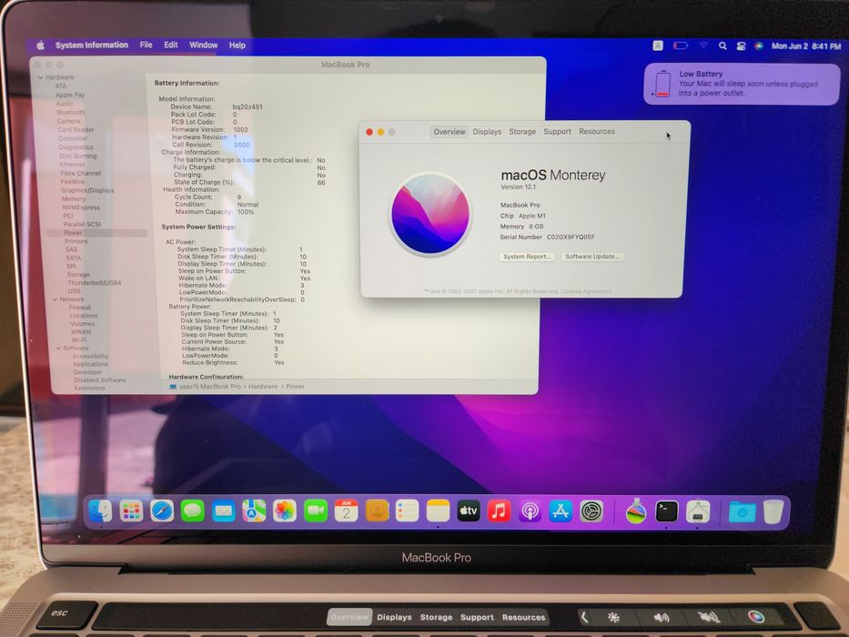Open System Preferences from the Dock
Viewport: 849px width, 637px height.
(x=591, y=511)
